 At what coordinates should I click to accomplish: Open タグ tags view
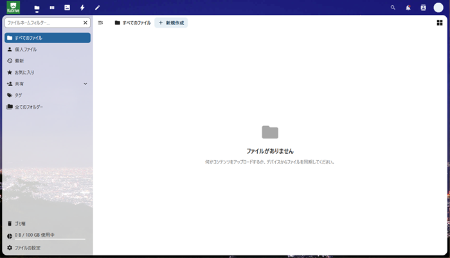tap(48, 95)
